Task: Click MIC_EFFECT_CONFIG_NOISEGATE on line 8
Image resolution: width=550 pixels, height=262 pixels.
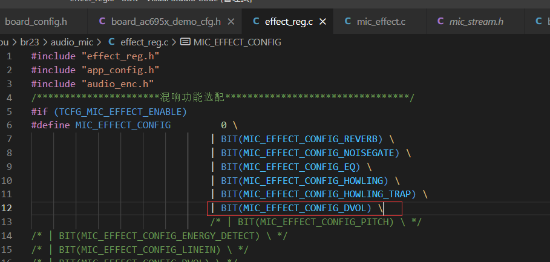Action: pyautogui.click(x=318, y=153)
